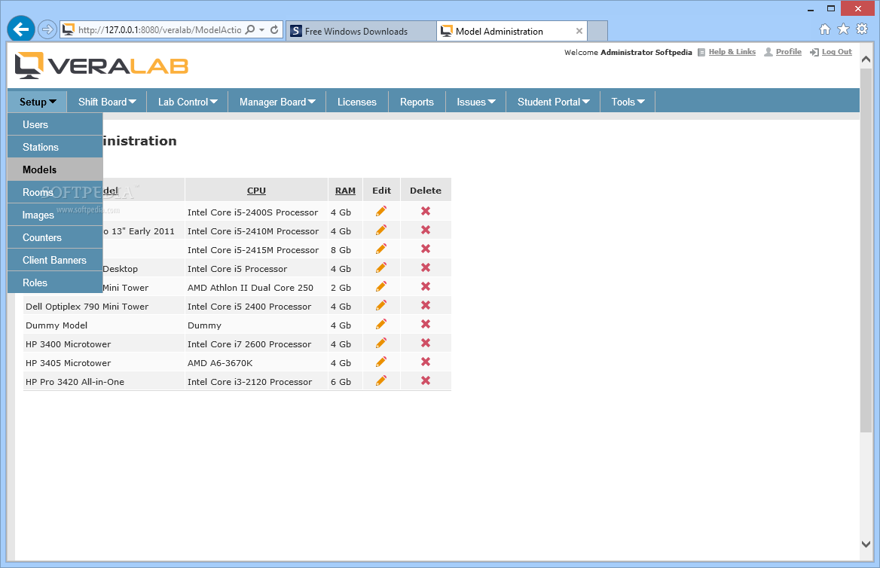
Task: Expand the Setup menu
Action: (38, 102)
